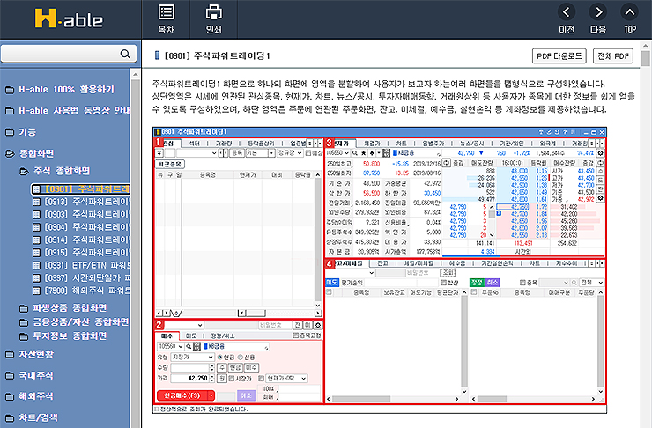Switch to 정정/취소 tab
Screen dimensions: 652x428
(x=223, y=336)
